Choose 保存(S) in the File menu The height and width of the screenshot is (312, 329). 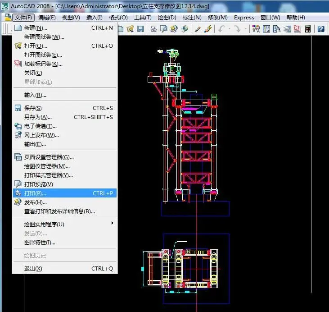pos(65,108)
